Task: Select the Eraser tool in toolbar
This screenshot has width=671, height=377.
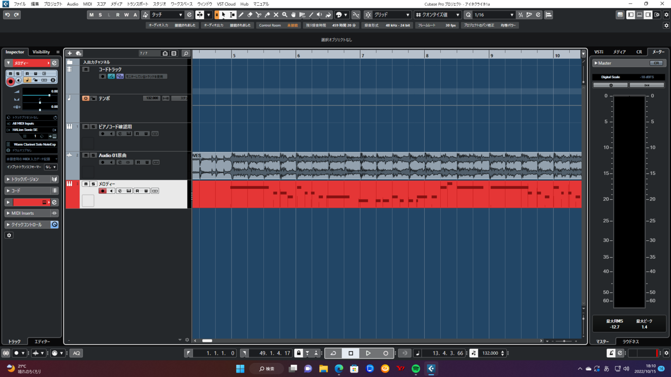Action: pyautogui.click(x=250, y=15)
